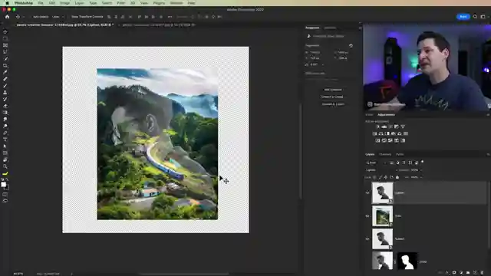
Task: Add a Levels adjustment
Action: (384, 127)
